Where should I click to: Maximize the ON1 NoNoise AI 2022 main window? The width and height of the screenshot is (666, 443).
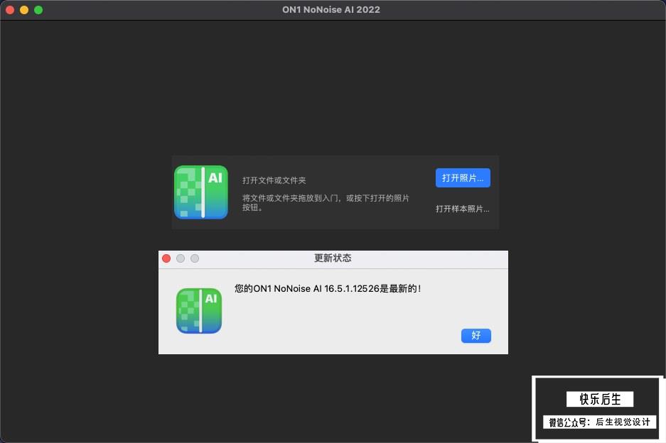(38, 10)
